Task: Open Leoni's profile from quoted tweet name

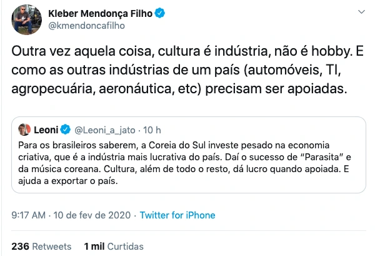Action: point(46,130)
